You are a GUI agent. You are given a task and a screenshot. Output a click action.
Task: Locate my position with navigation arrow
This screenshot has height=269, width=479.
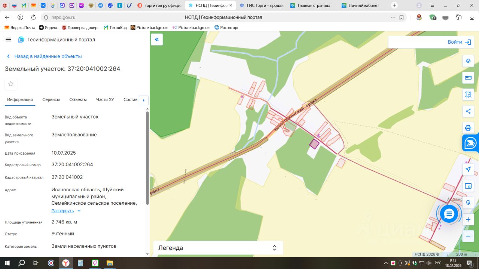coord(468,169)
